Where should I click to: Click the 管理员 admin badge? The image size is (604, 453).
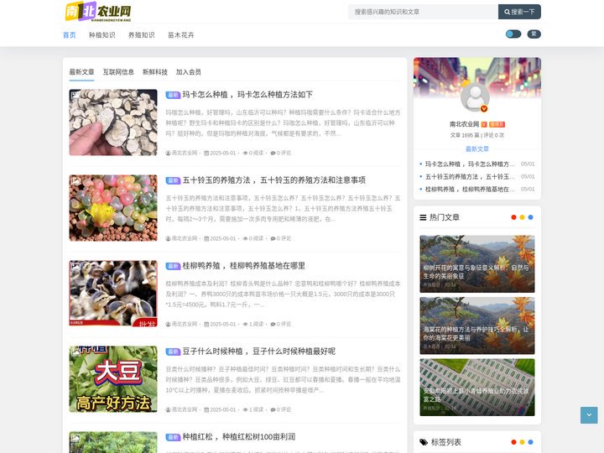(x=497, y=124)
